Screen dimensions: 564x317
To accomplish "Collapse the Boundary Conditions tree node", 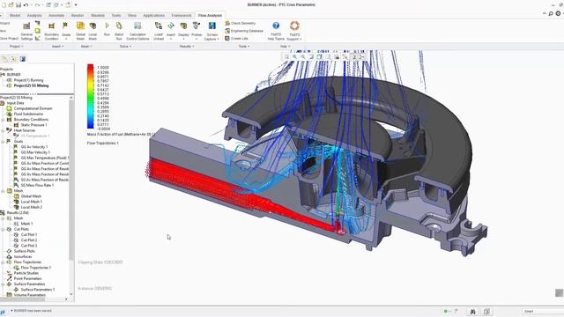I will coord(4,120).
